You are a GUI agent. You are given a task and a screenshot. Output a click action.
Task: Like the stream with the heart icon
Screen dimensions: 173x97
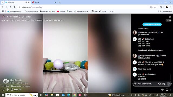(3, 90)
